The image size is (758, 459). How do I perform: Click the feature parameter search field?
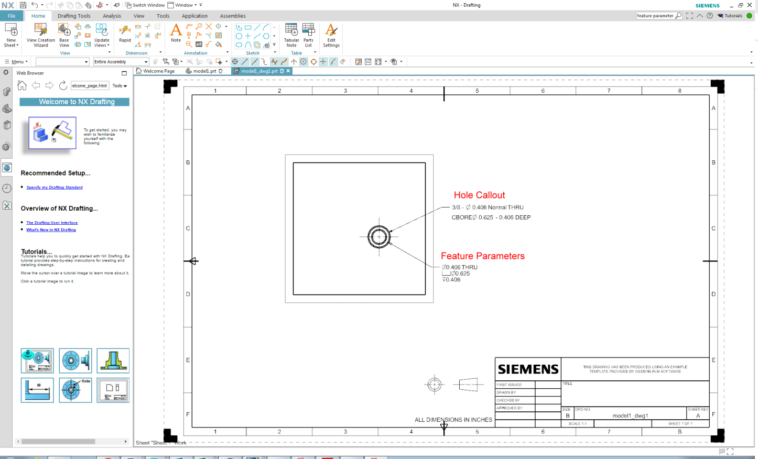tap(655, 16)
